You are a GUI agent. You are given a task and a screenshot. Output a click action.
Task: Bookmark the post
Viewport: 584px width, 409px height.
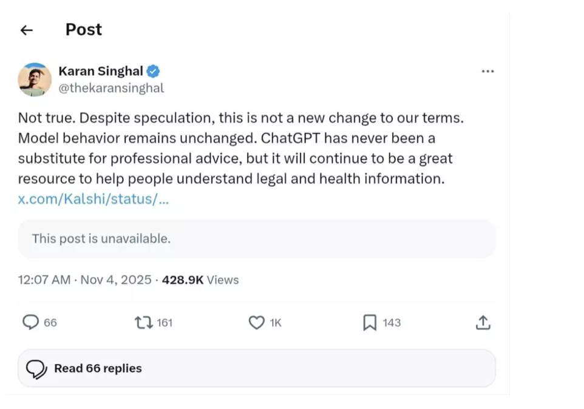click(370, 322)
